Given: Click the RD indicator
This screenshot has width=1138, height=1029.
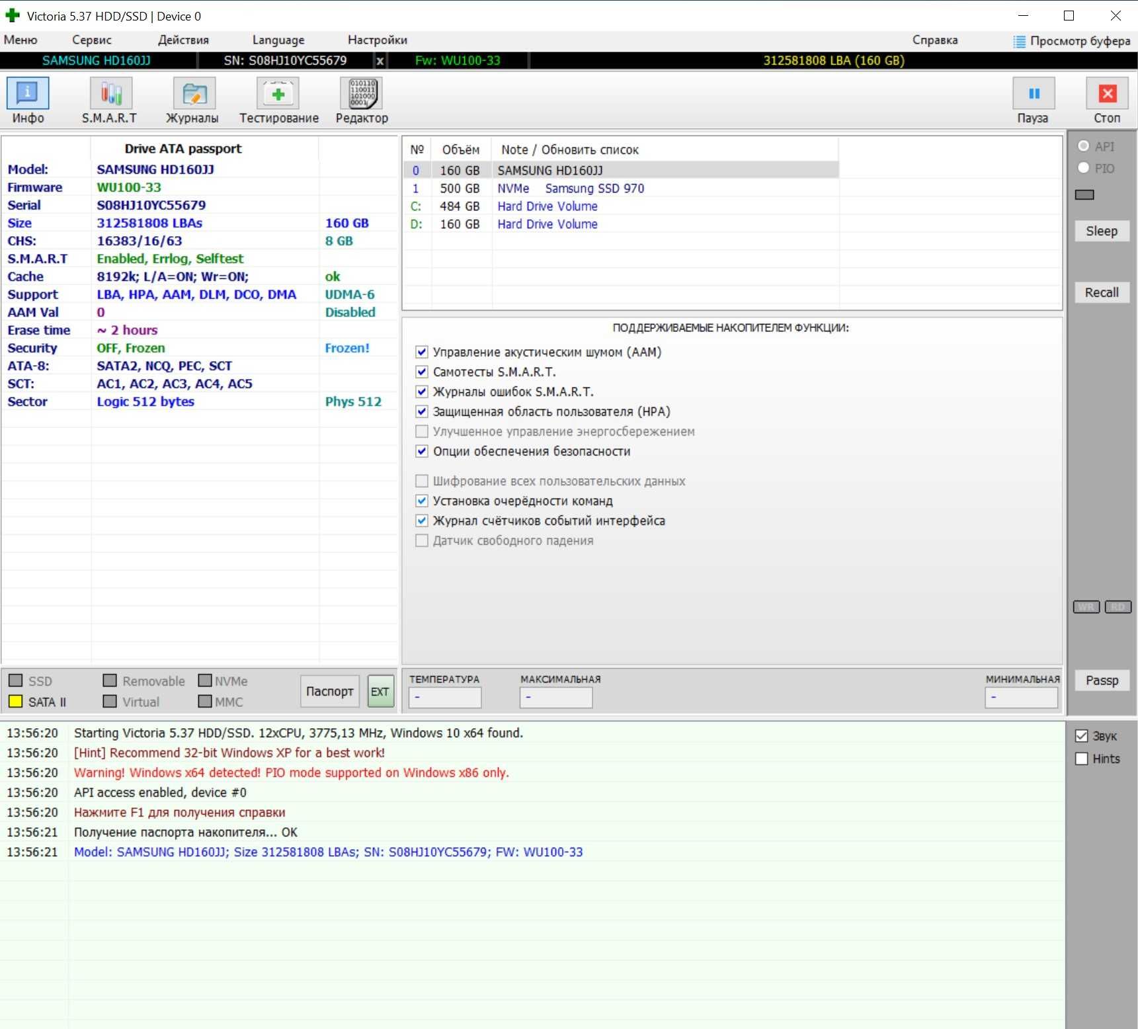Looking at the screenshot, I should pyautogui.click(x=1118, y=607).
